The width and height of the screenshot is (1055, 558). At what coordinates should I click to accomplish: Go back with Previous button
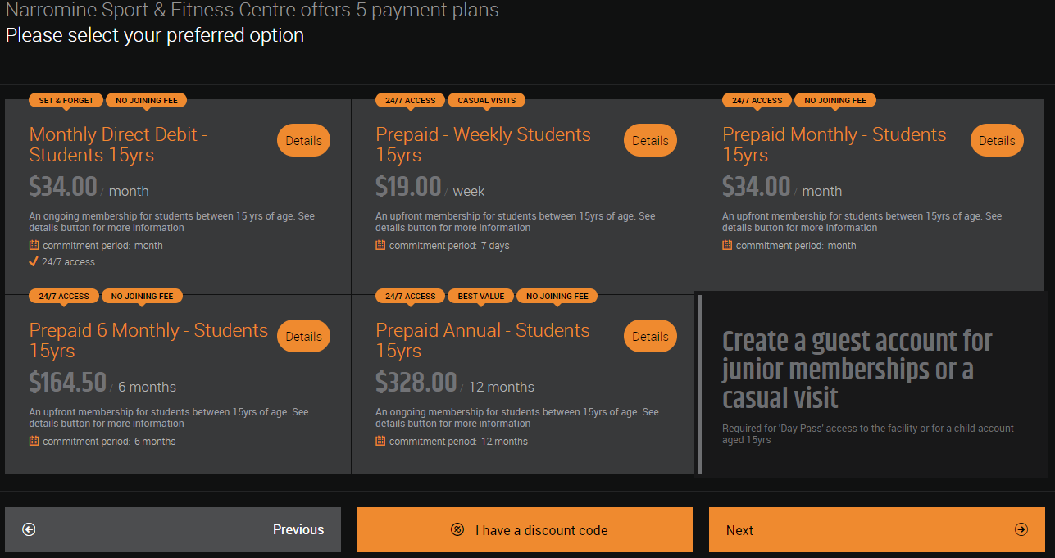tap(173, 529)
